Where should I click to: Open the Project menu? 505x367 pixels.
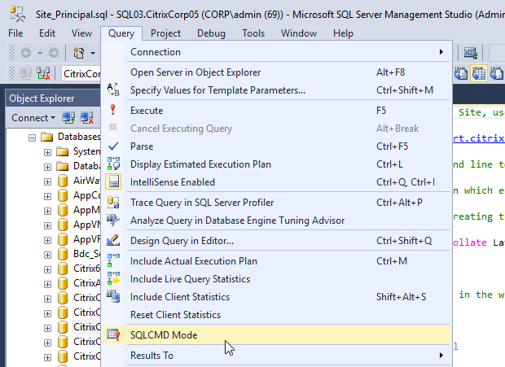165,33
